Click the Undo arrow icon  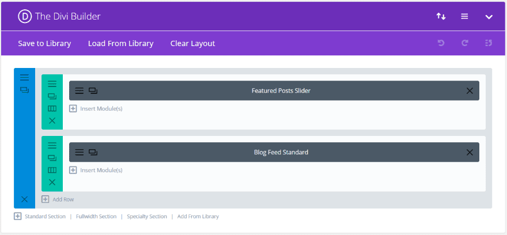(441, 43)
